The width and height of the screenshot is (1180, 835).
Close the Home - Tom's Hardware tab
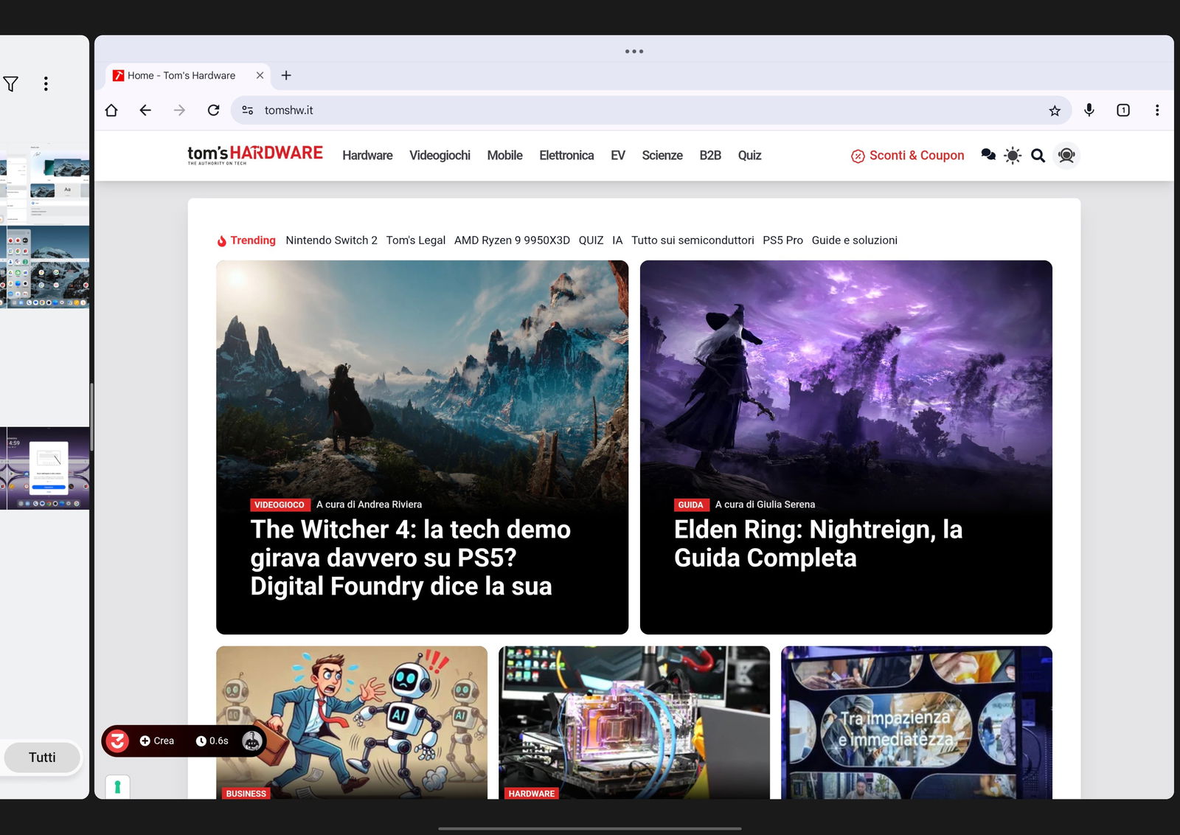(x=260, y=75)
